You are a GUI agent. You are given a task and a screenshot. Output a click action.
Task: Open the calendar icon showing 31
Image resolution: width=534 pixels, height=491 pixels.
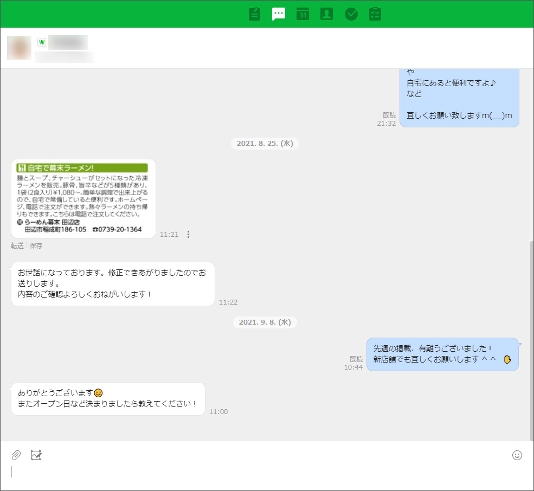303,14
